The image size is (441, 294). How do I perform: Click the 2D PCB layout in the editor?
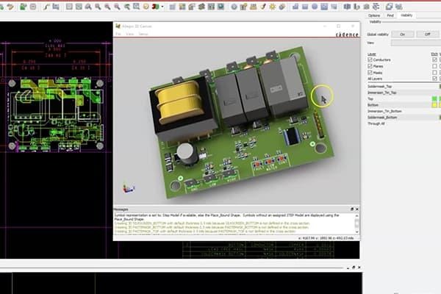click(56, 115)
